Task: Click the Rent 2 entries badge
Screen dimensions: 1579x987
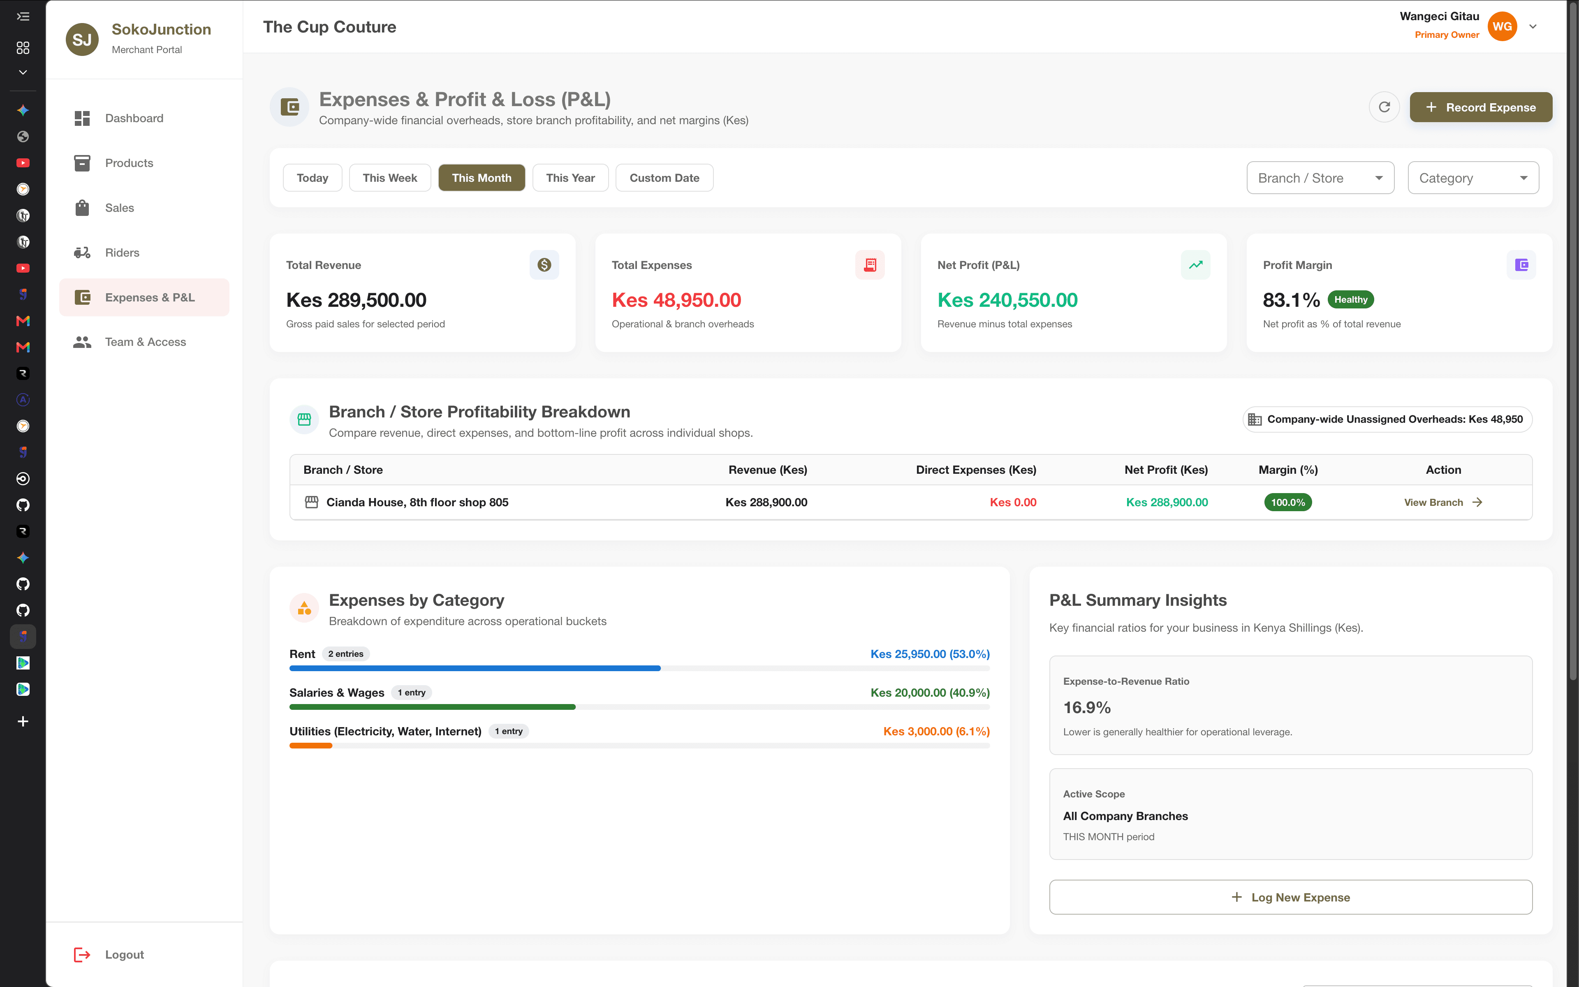Action: click(346, 653)
